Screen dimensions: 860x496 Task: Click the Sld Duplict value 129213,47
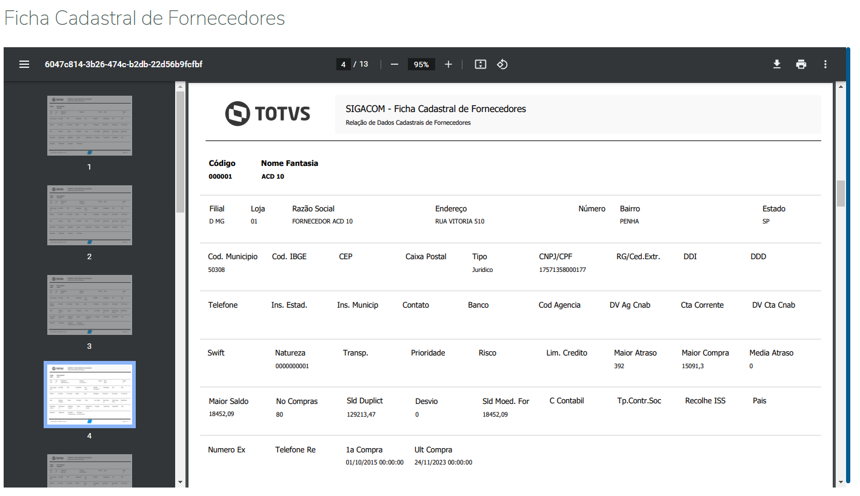(x=361, y=414)
